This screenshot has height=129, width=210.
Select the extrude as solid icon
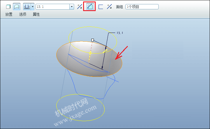[8, 7]
